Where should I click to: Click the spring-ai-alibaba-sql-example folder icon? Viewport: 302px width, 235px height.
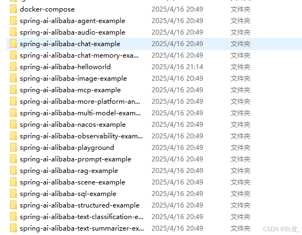click(x=13, y=194)
